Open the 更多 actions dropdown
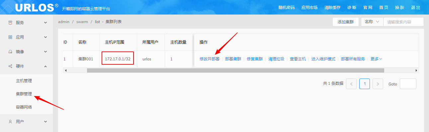429x132 pixels. pos(376,59)
